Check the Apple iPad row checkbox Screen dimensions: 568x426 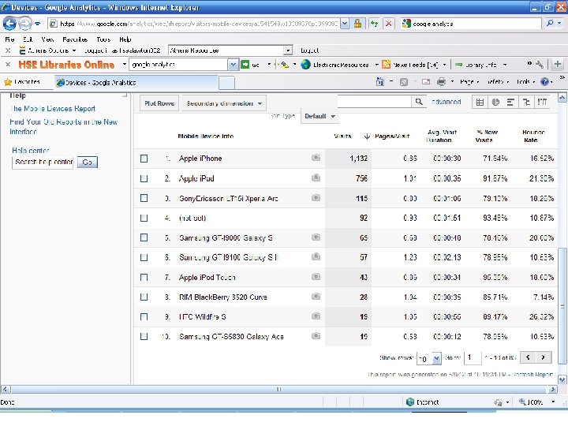[144, 178]
